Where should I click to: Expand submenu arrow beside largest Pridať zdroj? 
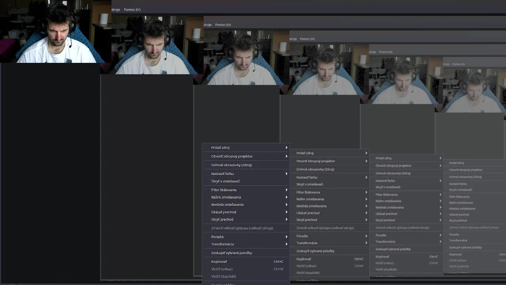287,148
